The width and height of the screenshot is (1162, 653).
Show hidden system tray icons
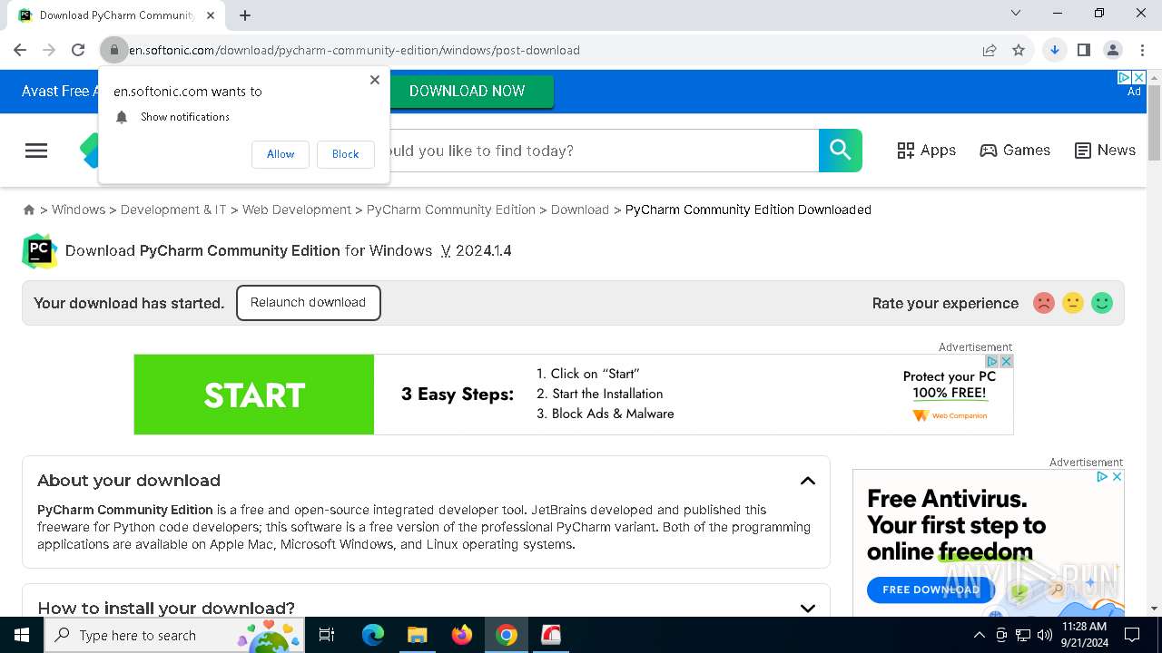tap(979, 635)
